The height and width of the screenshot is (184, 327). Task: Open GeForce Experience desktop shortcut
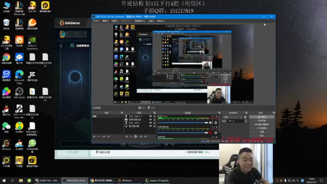tap(32, 43)
